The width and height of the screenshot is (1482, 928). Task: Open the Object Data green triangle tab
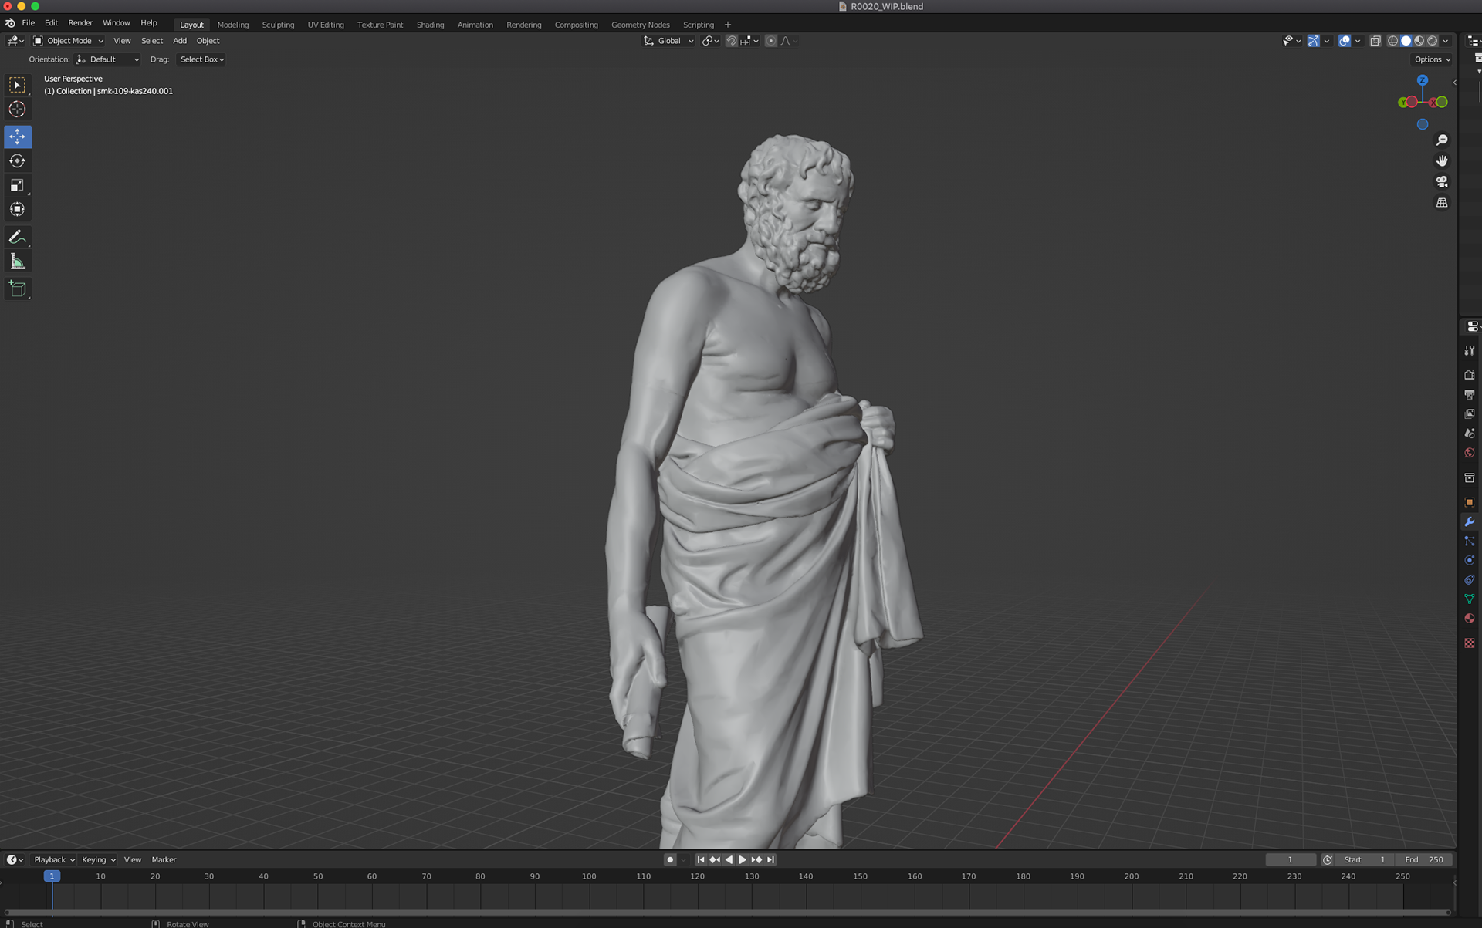(x=1470, y=599)
